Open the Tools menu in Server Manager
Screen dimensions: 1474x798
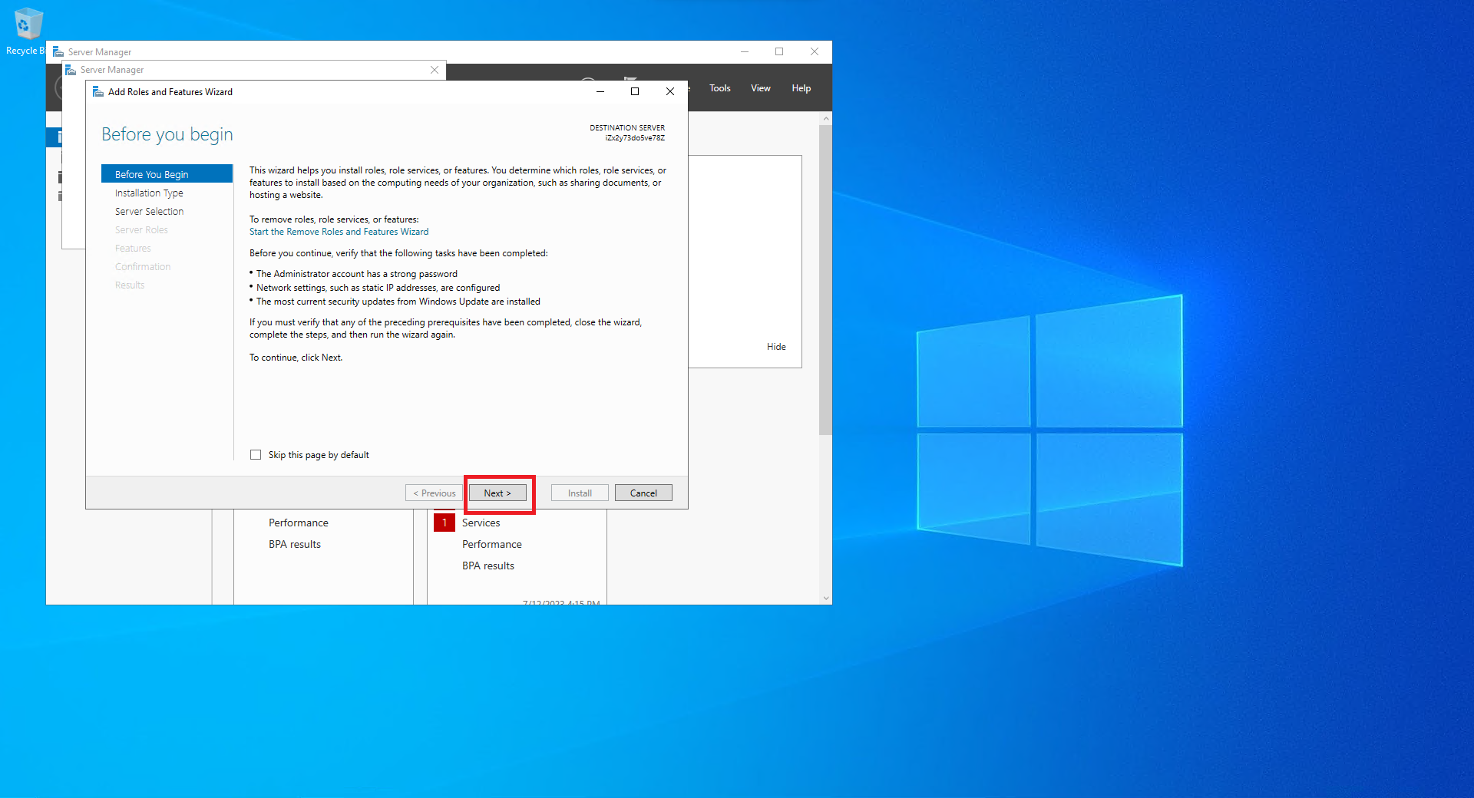(x=719, y=88)
